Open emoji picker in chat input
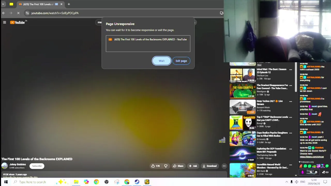The image size is (331, 186). [316, 172]
